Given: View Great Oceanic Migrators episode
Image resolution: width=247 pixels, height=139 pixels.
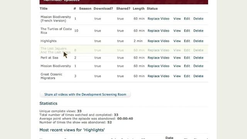Looking at the screenshot, I should click(177, 76).
